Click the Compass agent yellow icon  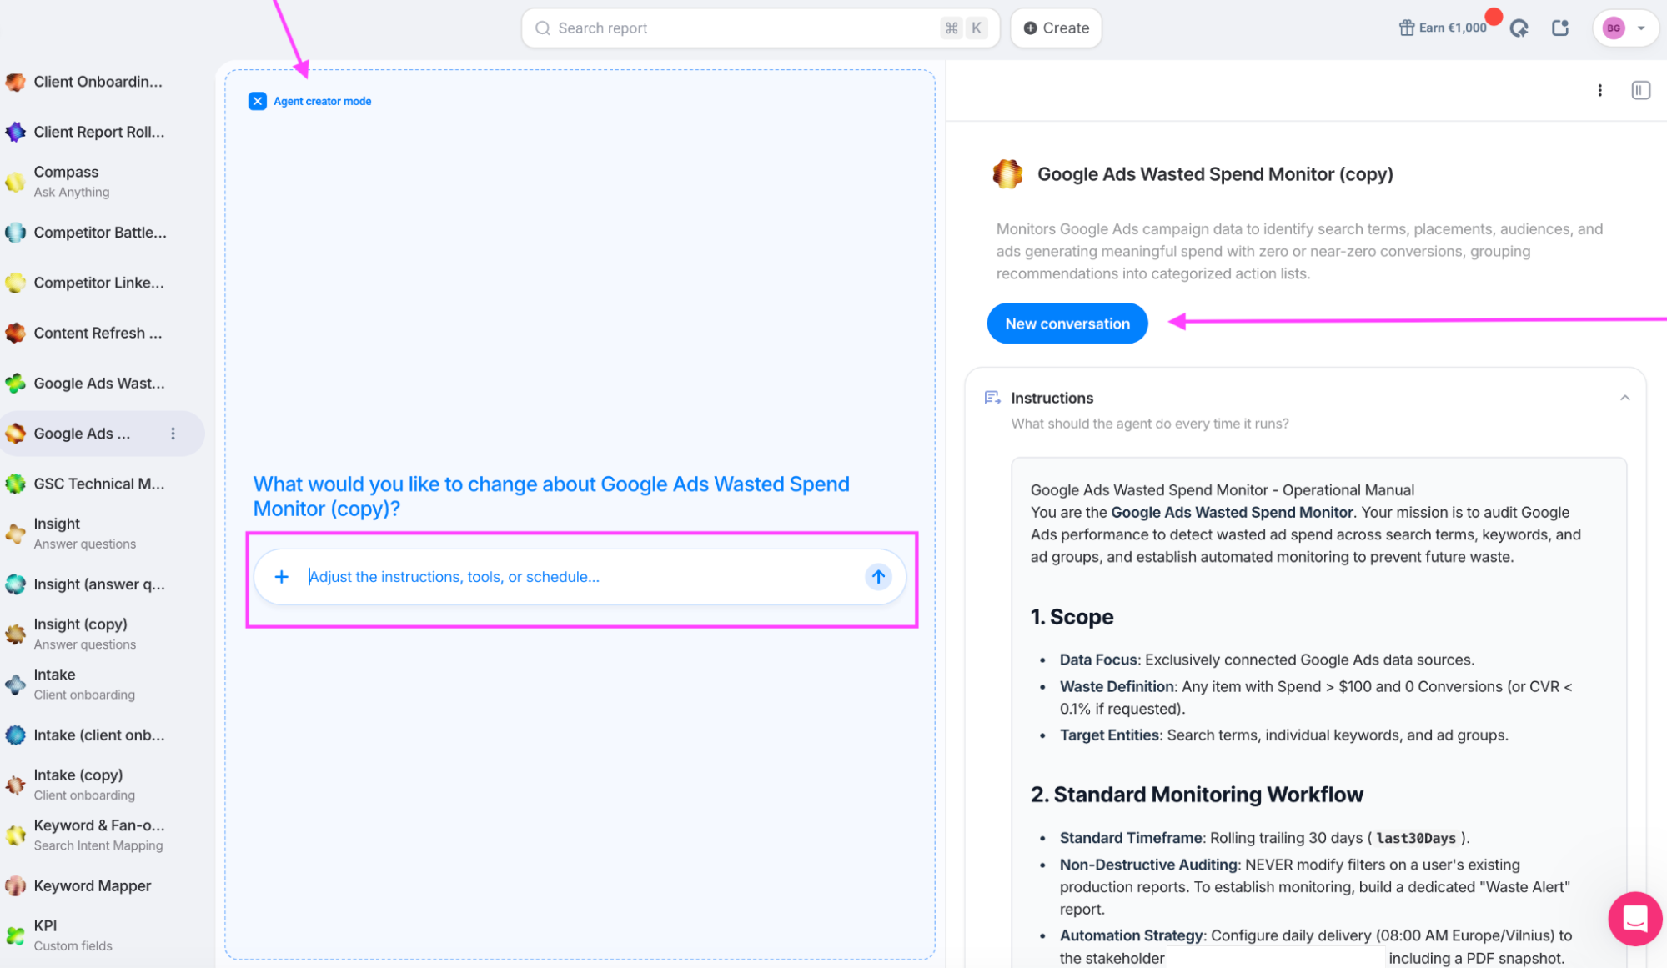click(15, 182)
